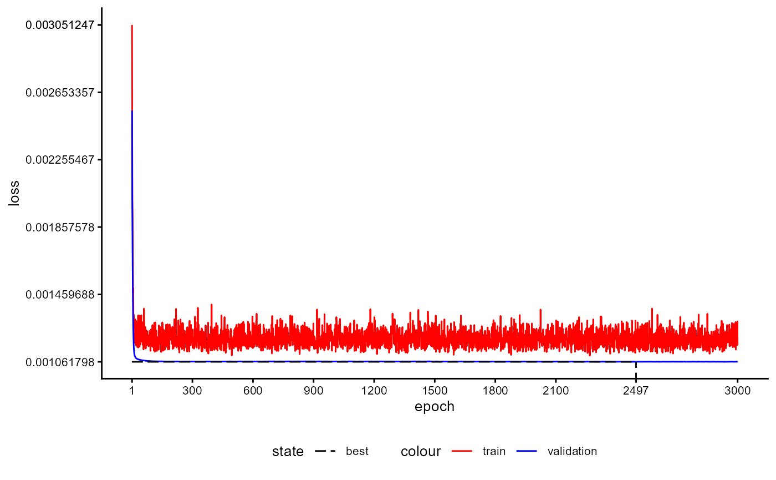Viewport: 776px width, 480px height.
Task: Click the x-axis tick label 900
Action: click(x=313, y=391)
